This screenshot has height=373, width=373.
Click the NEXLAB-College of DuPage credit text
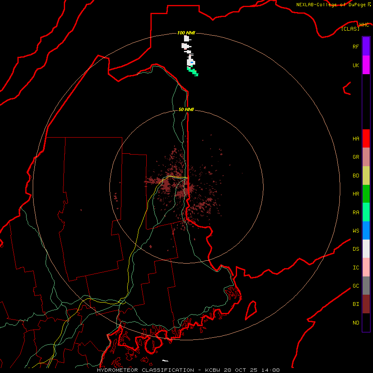tap(331, 5)
